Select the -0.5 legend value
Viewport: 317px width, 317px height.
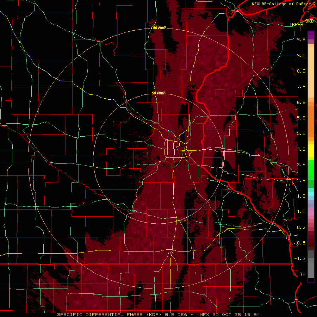300,243
